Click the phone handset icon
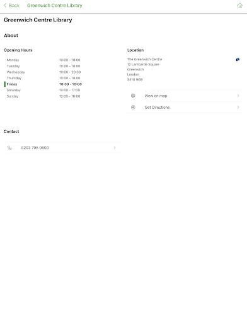Screen dimensions: 247x322 [x=9, y=148]
